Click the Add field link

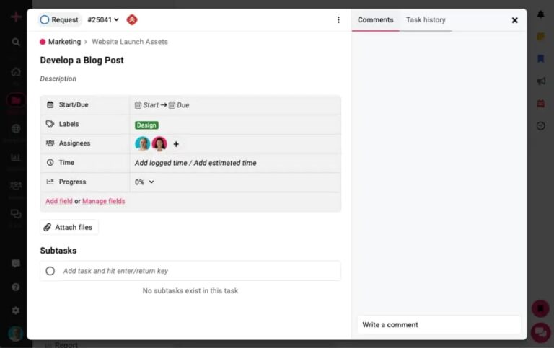click(x=58, y=202)
